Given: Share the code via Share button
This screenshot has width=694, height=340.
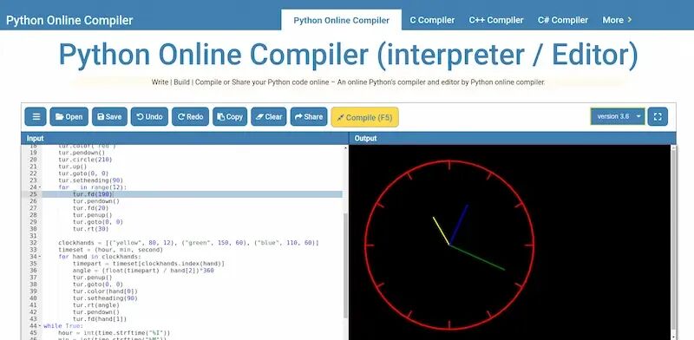Looking at the screenshot, I should [x=309, y=117].
